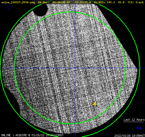Screen dimensions: 145x137
Task: Click the blue track mark under Last 12 Hours
Action: click(139, 128)
